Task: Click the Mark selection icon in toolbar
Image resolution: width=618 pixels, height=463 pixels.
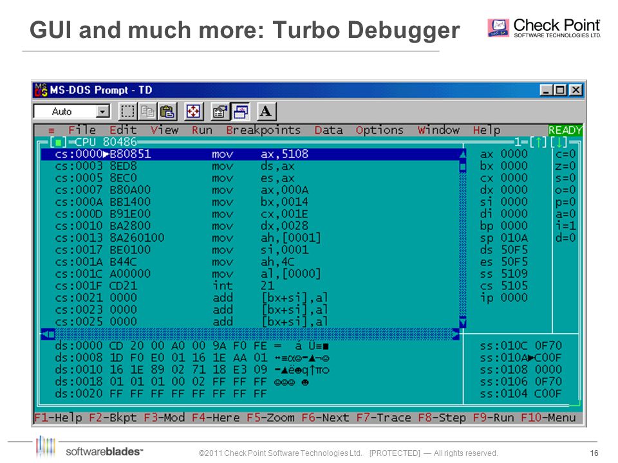Action: pos(127,111)
